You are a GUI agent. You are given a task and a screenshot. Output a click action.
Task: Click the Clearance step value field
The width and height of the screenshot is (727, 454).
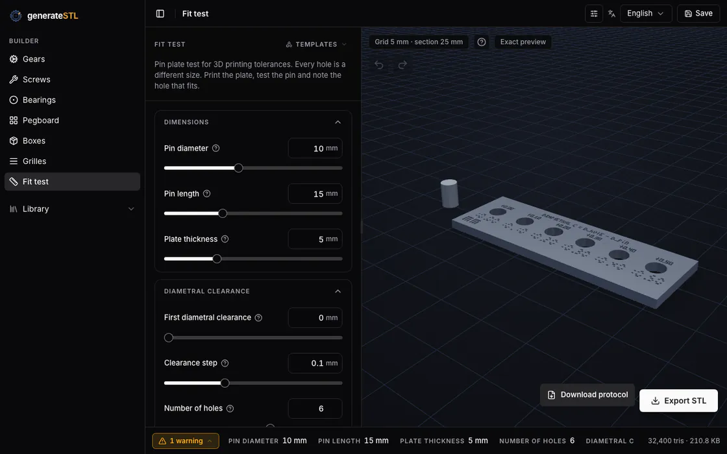pyautogui.click(x=315, y=363)
